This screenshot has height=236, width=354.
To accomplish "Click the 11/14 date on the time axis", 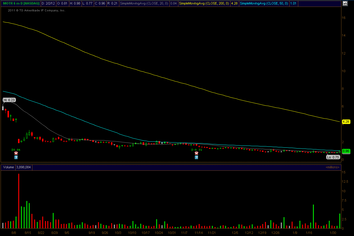I will (x=199, y=233).
